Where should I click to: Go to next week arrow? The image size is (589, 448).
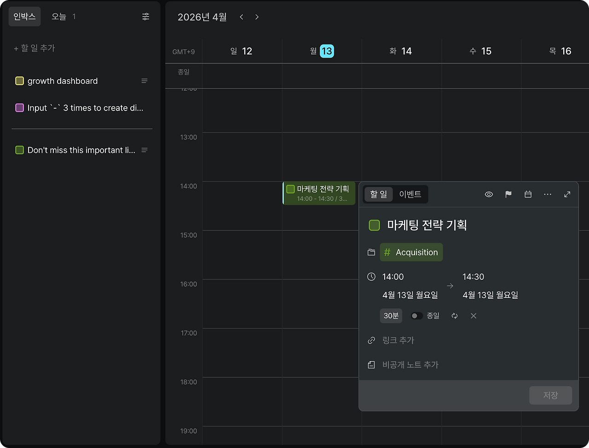257,17
